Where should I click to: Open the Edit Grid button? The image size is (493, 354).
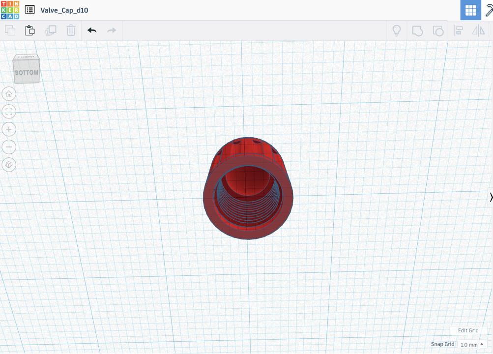click(x=468, y=330)
